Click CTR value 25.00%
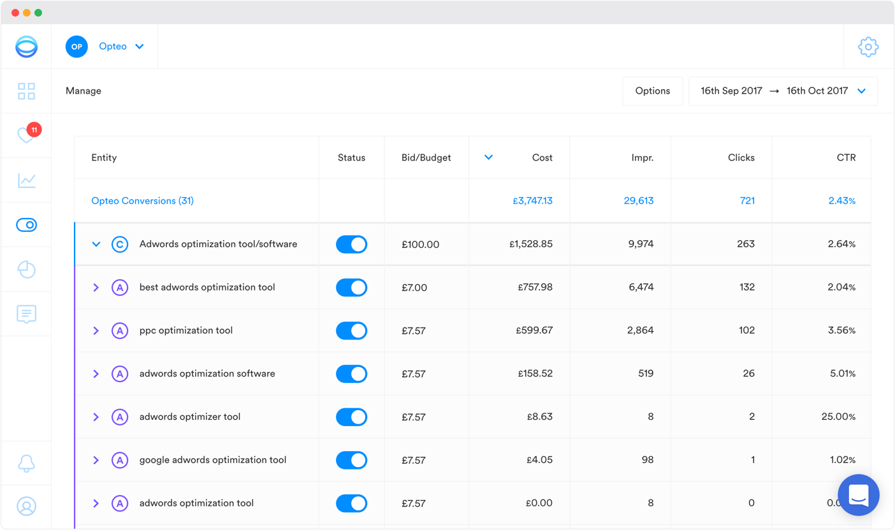The height and width of the screenshot is (530, 895). tap(839, 417)
